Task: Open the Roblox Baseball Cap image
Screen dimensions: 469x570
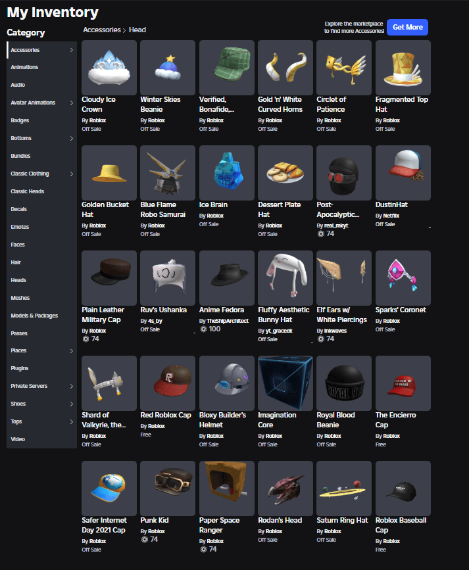Action: [x=403, y=488]
